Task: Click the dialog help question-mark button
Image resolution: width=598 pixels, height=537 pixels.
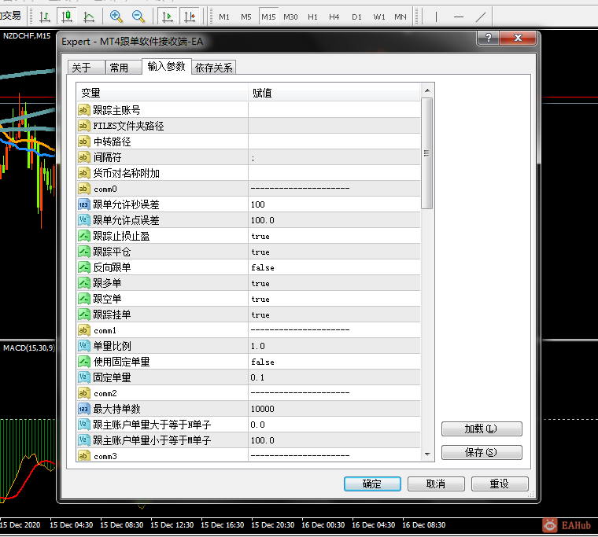Action: pyautogui.click(x=488, y=38)
